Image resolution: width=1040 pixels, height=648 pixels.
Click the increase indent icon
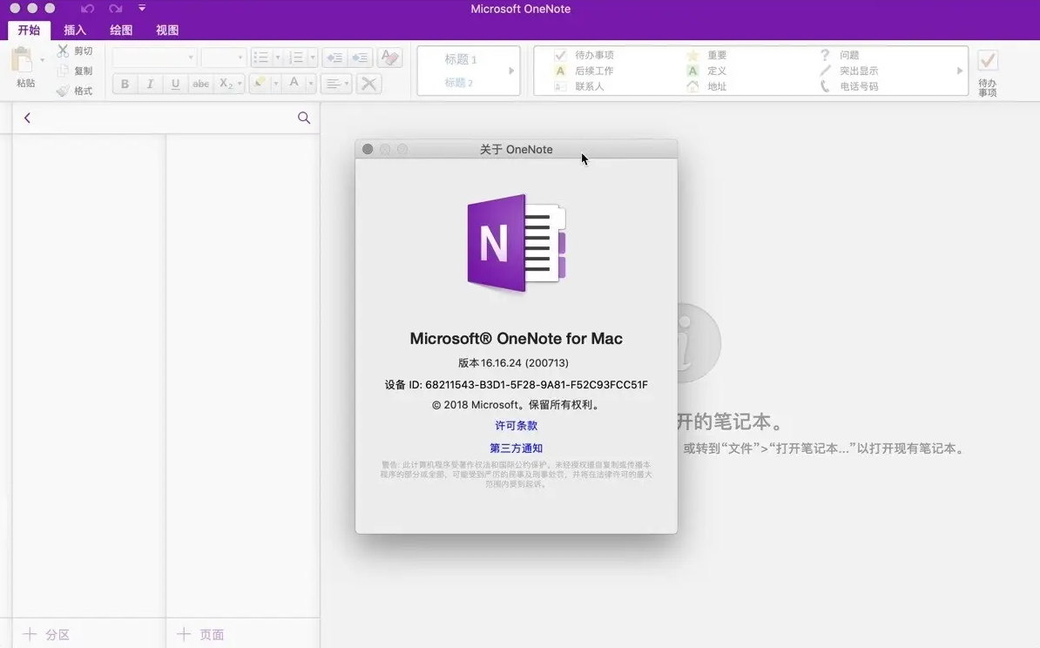coord(360,57)
